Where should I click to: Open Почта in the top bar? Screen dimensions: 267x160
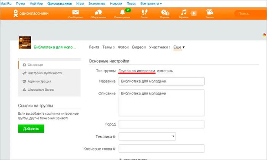(21, 3)
